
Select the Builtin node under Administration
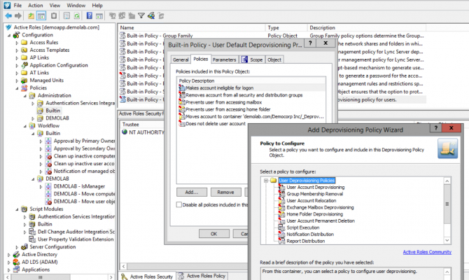[53, 111]
